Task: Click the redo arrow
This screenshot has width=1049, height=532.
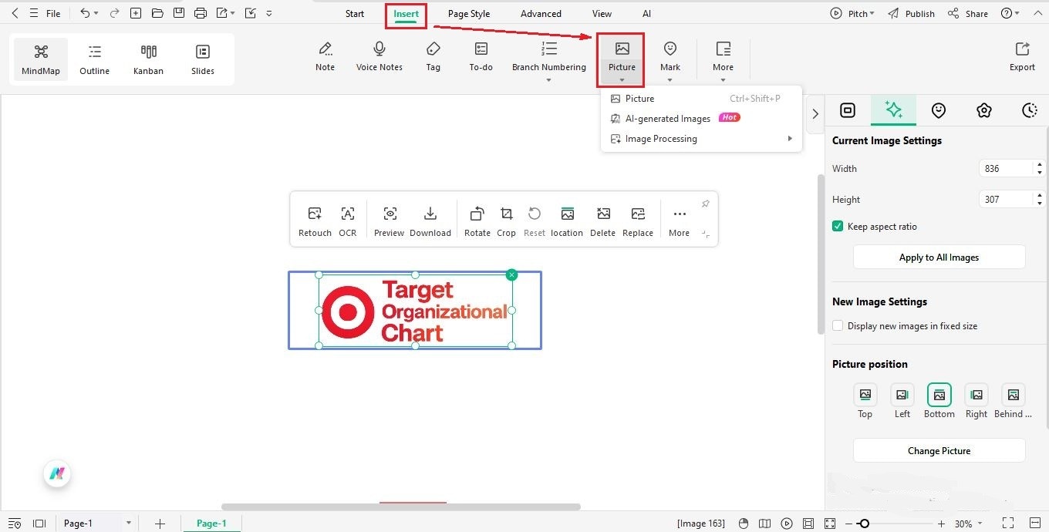Action: coord(114,13)
